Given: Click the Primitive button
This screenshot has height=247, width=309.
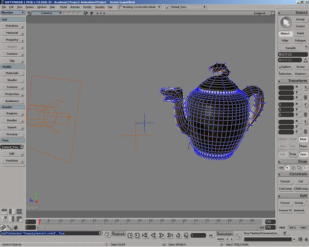Looking at the screenshot, I should (x=12, y=26).
